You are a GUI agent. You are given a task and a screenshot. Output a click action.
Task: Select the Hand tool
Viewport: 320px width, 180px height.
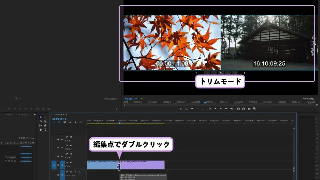click(x=41, y=130)
